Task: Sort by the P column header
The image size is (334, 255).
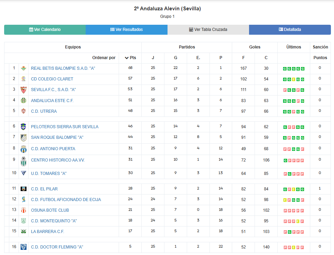Action: pos(221,58)
